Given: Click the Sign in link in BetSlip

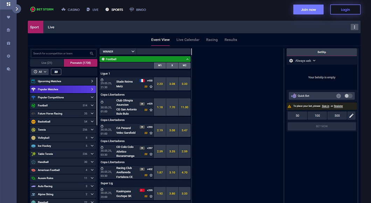Looking at the screenshot, I should (325, 106).
